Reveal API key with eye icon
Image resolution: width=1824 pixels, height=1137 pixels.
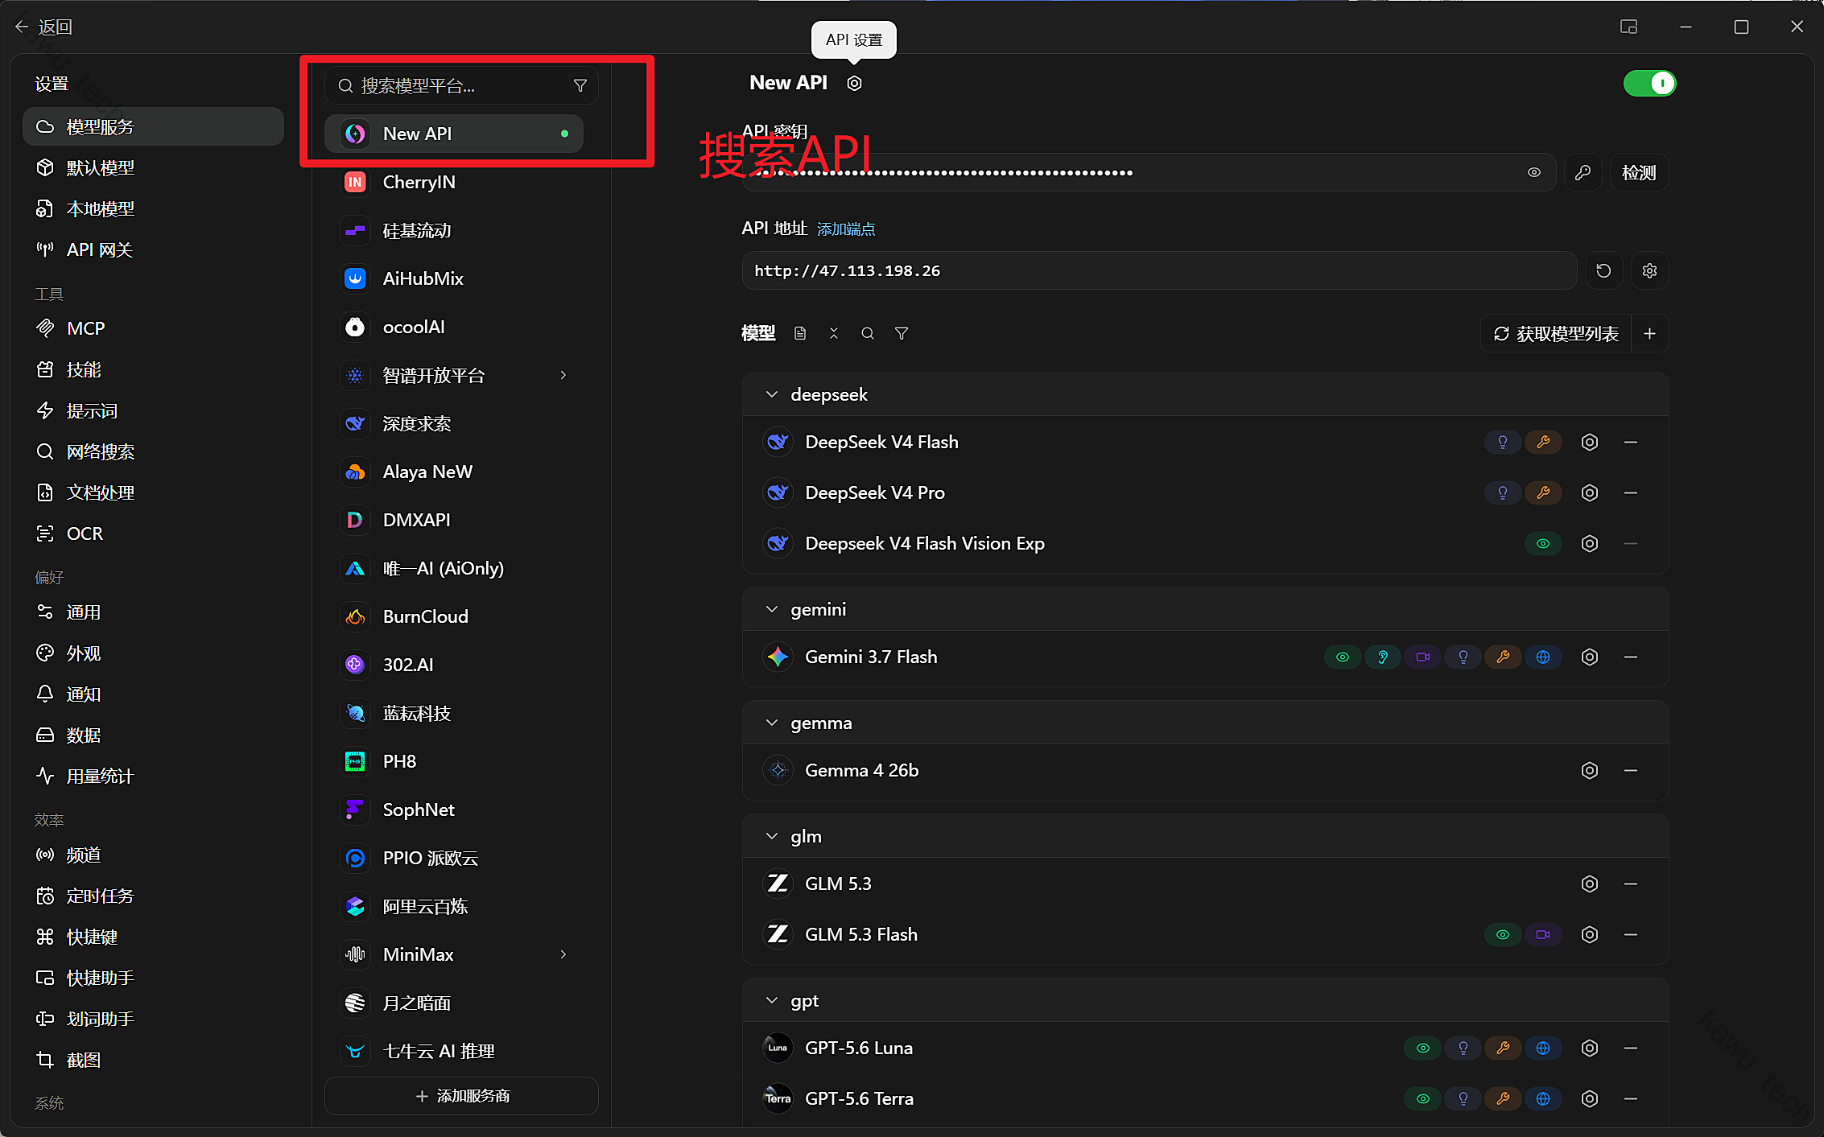(1534, 172)
